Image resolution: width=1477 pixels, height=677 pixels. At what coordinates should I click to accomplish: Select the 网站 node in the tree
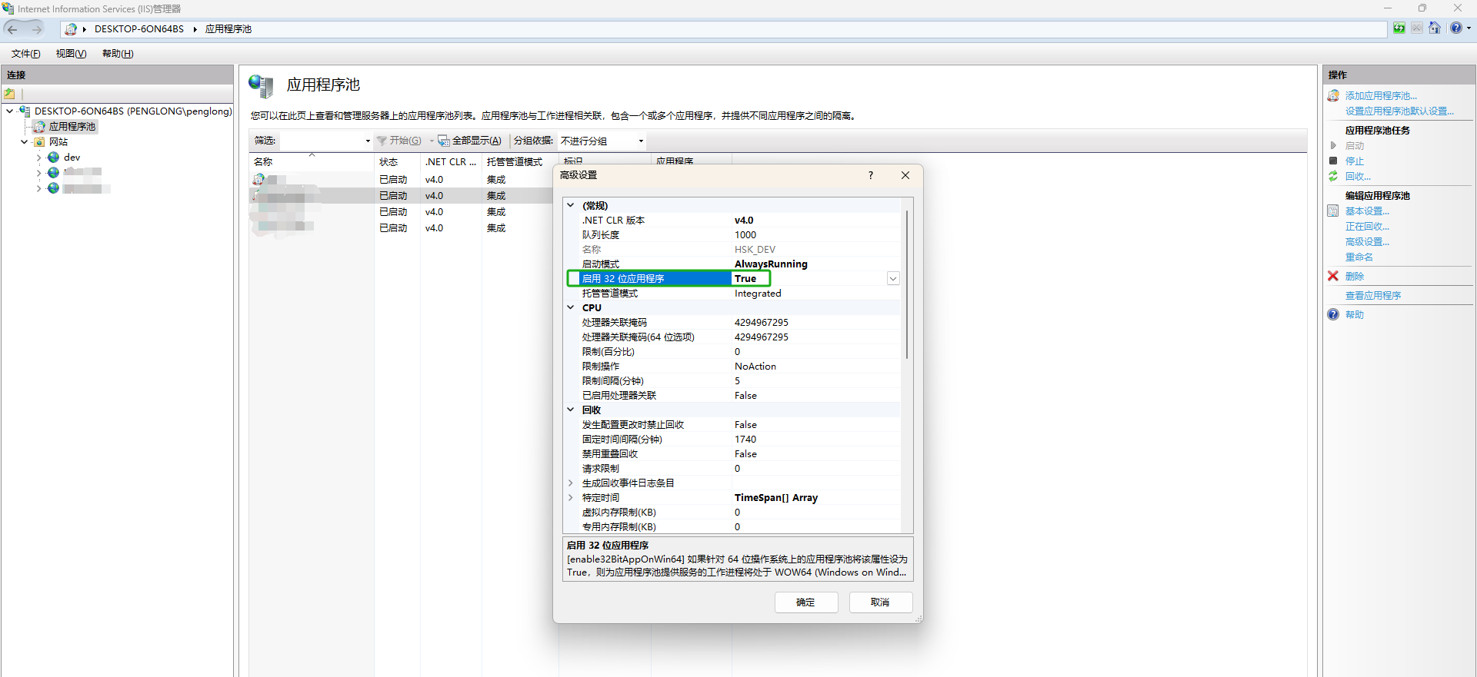pos(58,142)
